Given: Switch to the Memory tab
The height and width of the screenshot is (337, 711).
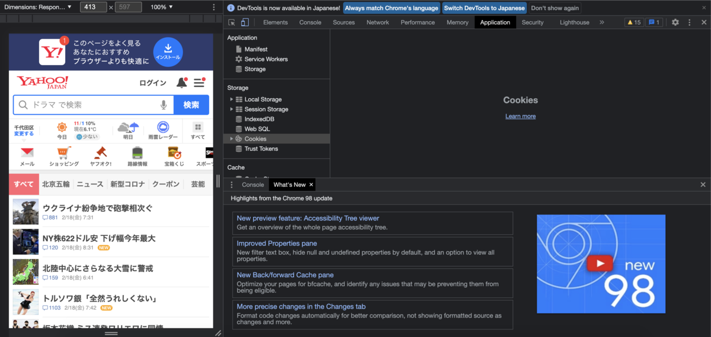Looking at the screenshot, I should [x=457, y=22].
